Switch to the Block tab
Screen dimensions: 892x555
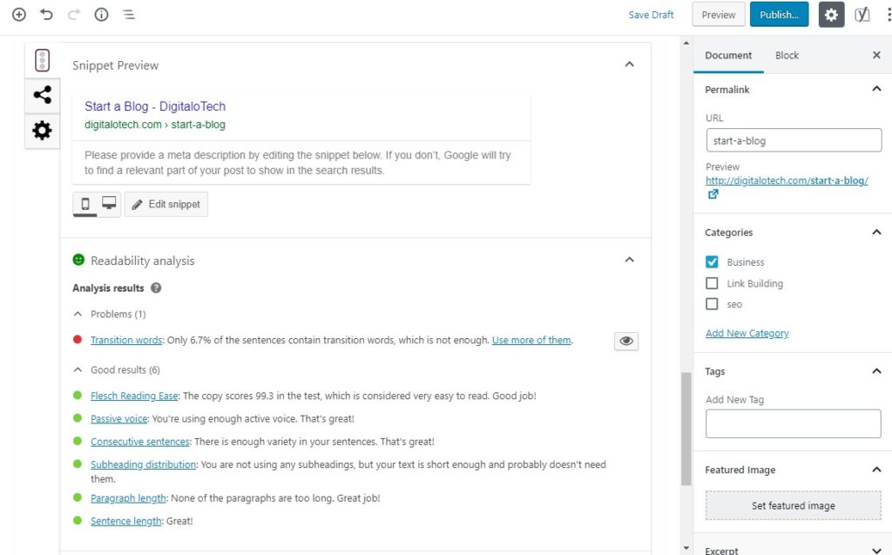coord(787,55)
